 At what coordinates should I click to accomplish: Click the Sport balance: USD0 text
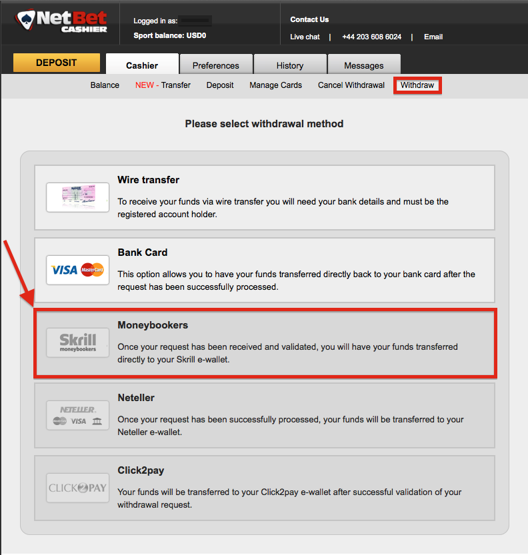coord(169,35)
